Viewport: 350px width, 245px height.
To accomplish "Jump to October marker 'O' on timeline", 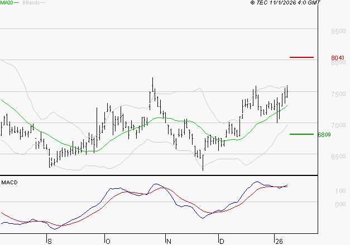I will click(107, 241).
